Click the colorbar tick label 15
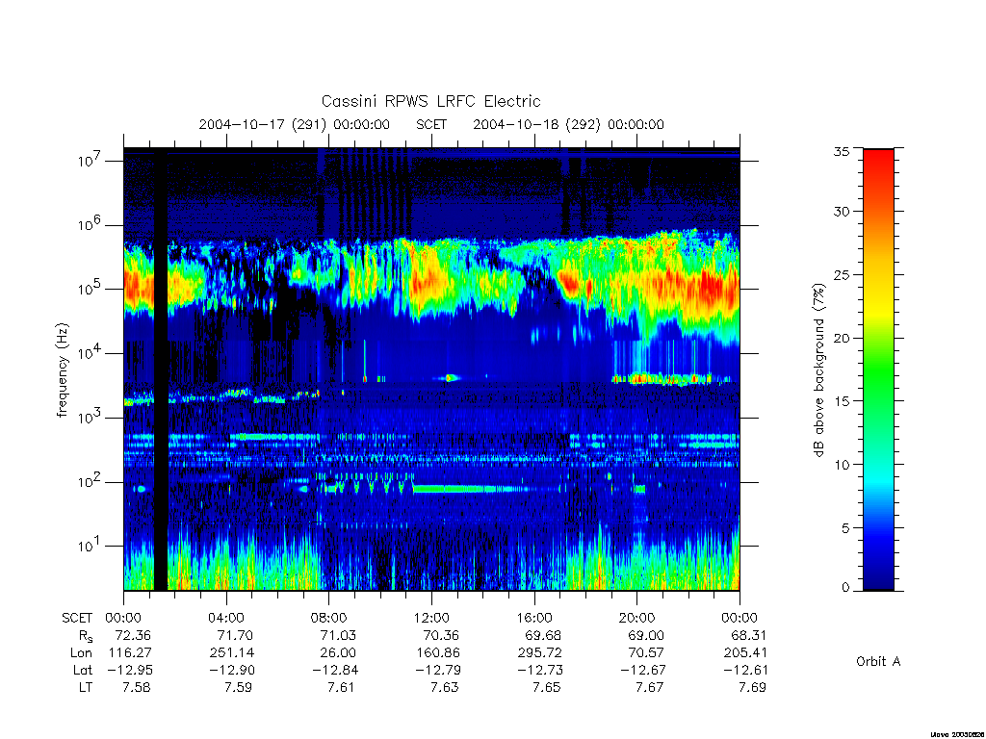Screen dimensions: 986x739 [842, 401]
